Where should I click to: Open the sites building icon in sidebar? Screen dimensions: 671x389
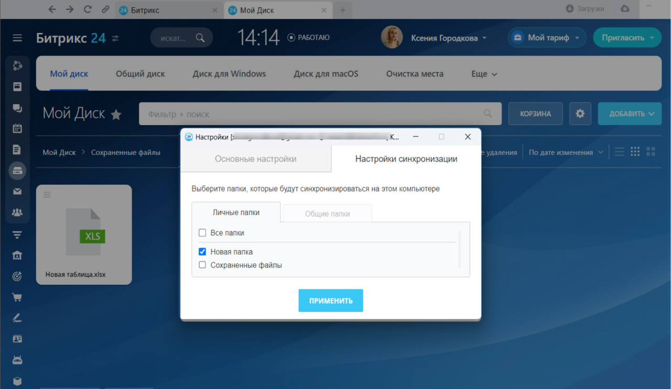point(17,255)
